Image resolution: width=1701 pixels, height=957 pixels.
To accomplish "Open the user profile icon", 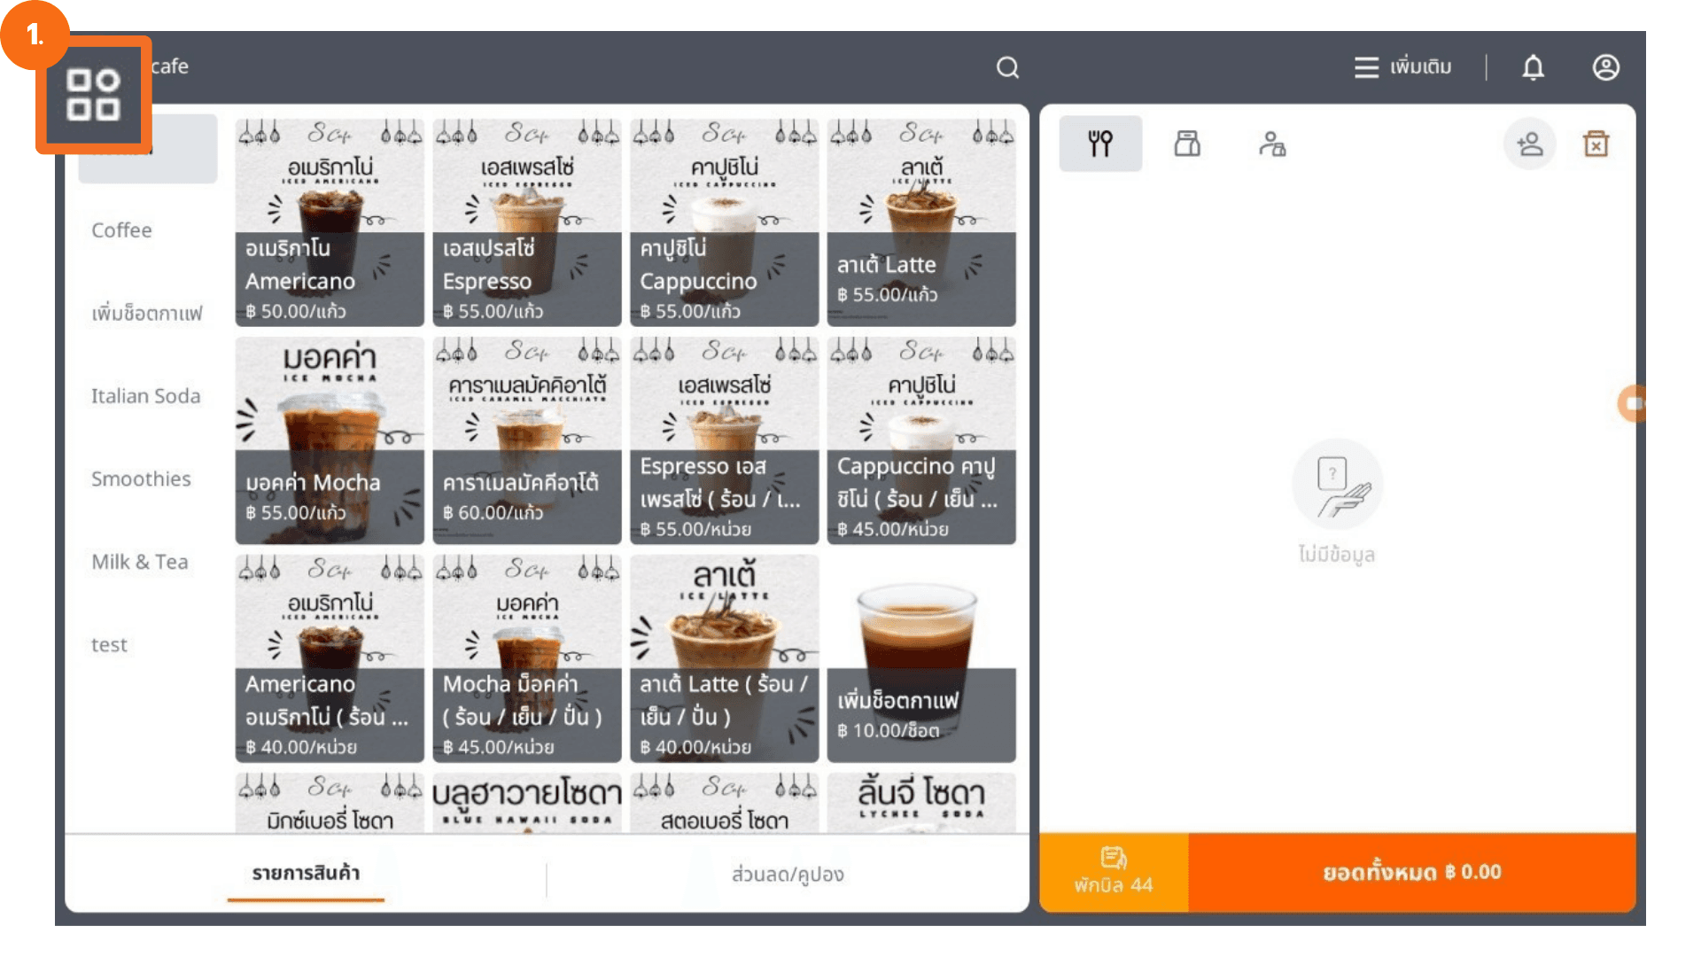I will 1605,67.
